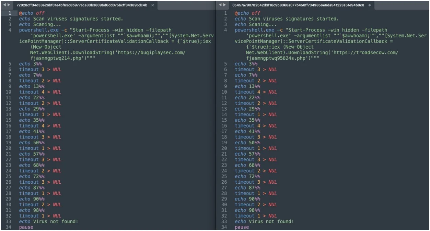
Task: Click 'echo 98%%' in the right pane
Action: (247, 210)
